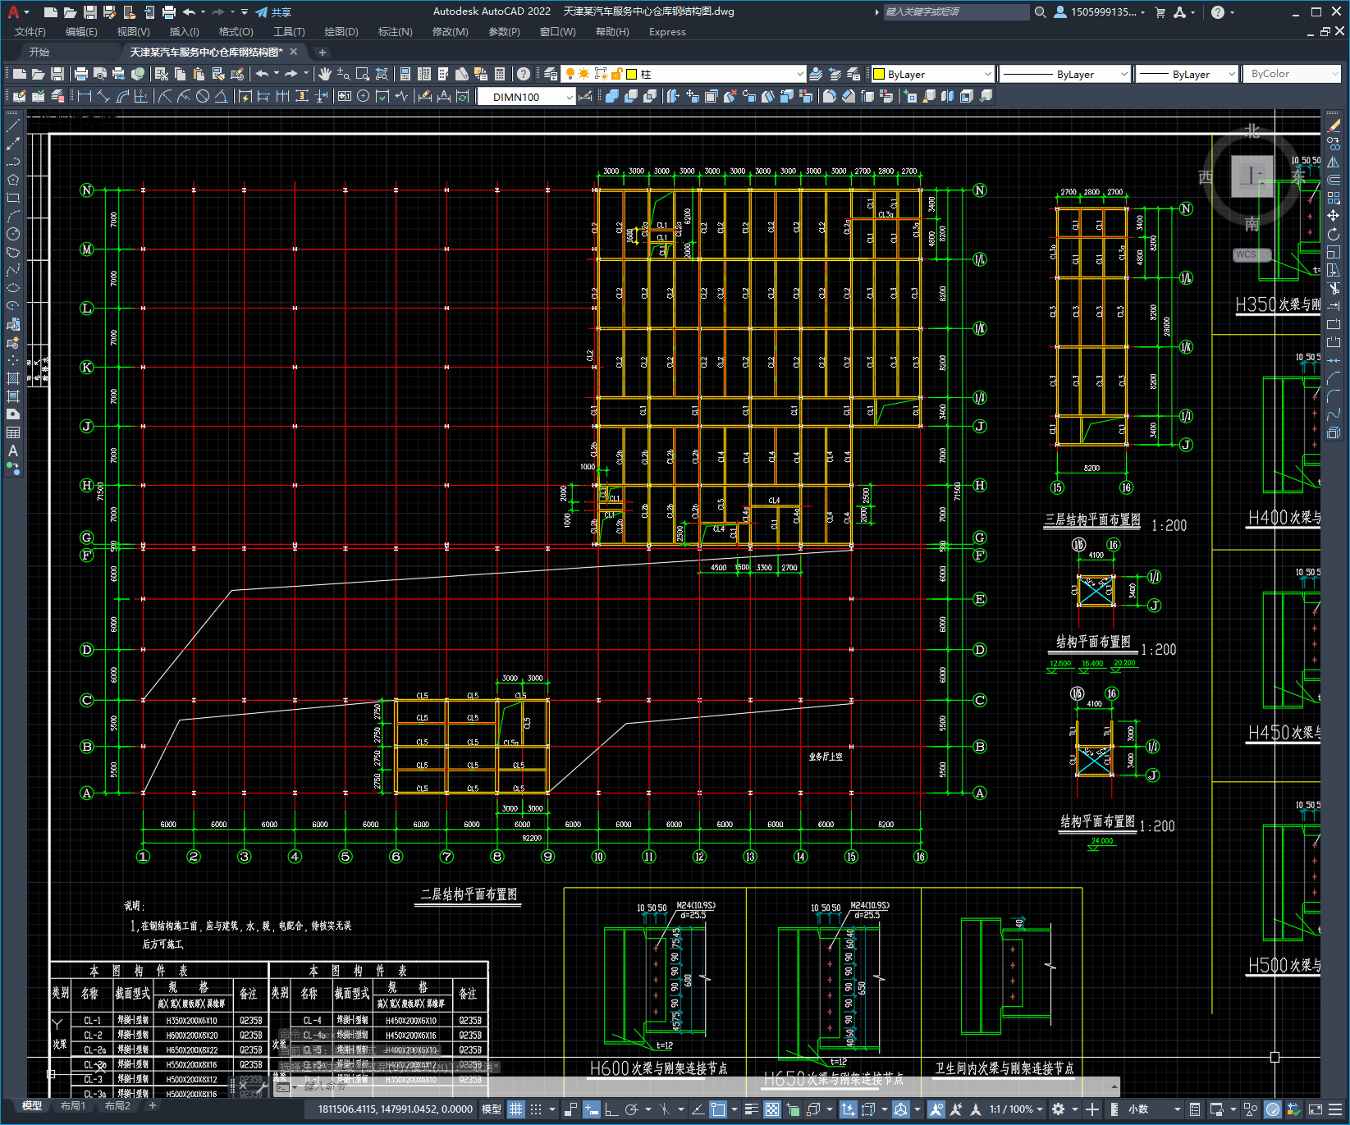Open the 绘图(D) menu

pos(341,32)
